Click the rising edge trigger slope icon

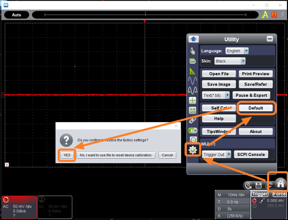tap(262, 201)
